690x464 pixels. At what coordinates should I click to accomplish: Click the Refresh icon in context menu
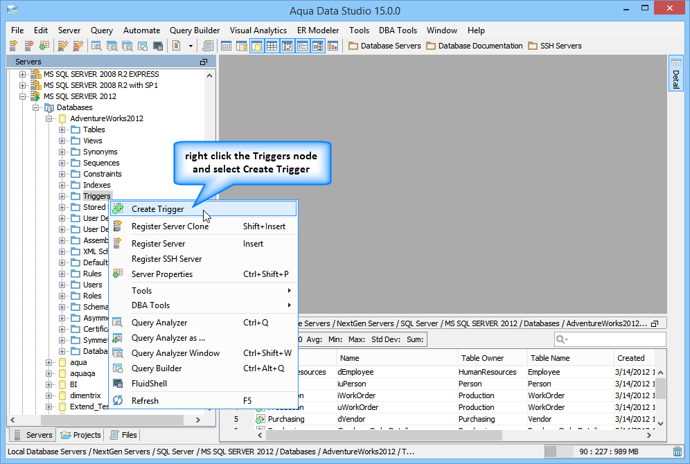[x=118, y=401]
